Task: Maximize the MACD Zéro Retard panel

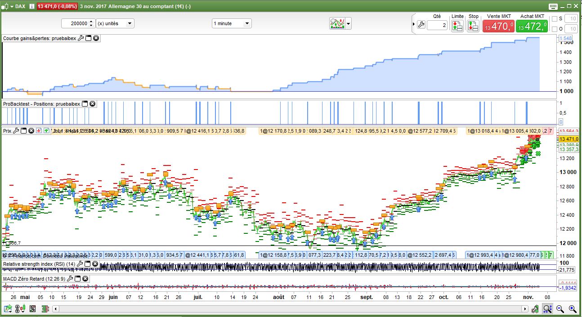Action: click(77, 279)
